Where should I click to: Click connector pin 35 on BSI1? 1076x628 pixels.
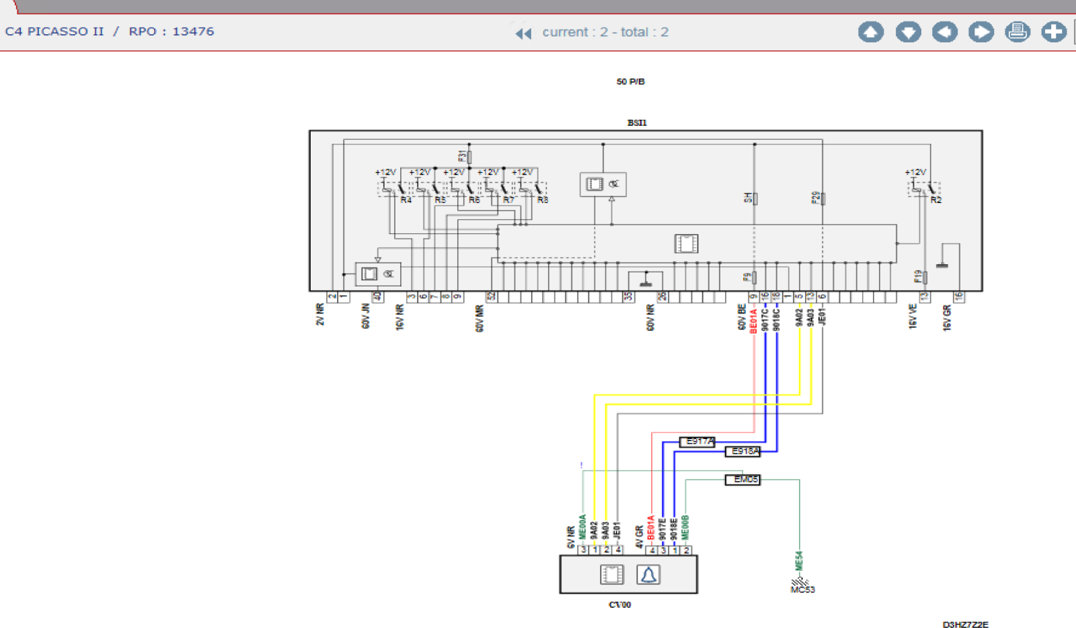[628, 297]
